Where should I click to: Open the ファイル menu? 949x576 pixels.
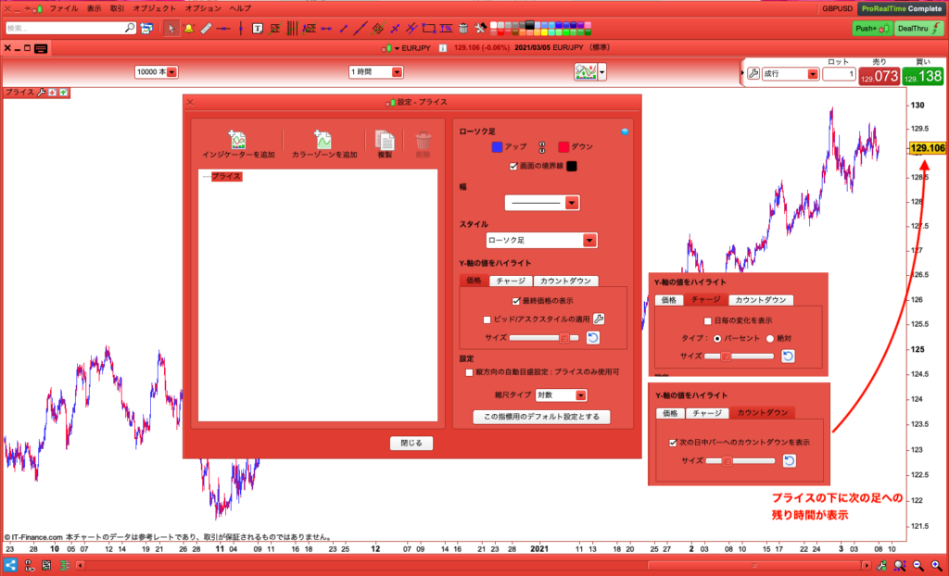64,8
